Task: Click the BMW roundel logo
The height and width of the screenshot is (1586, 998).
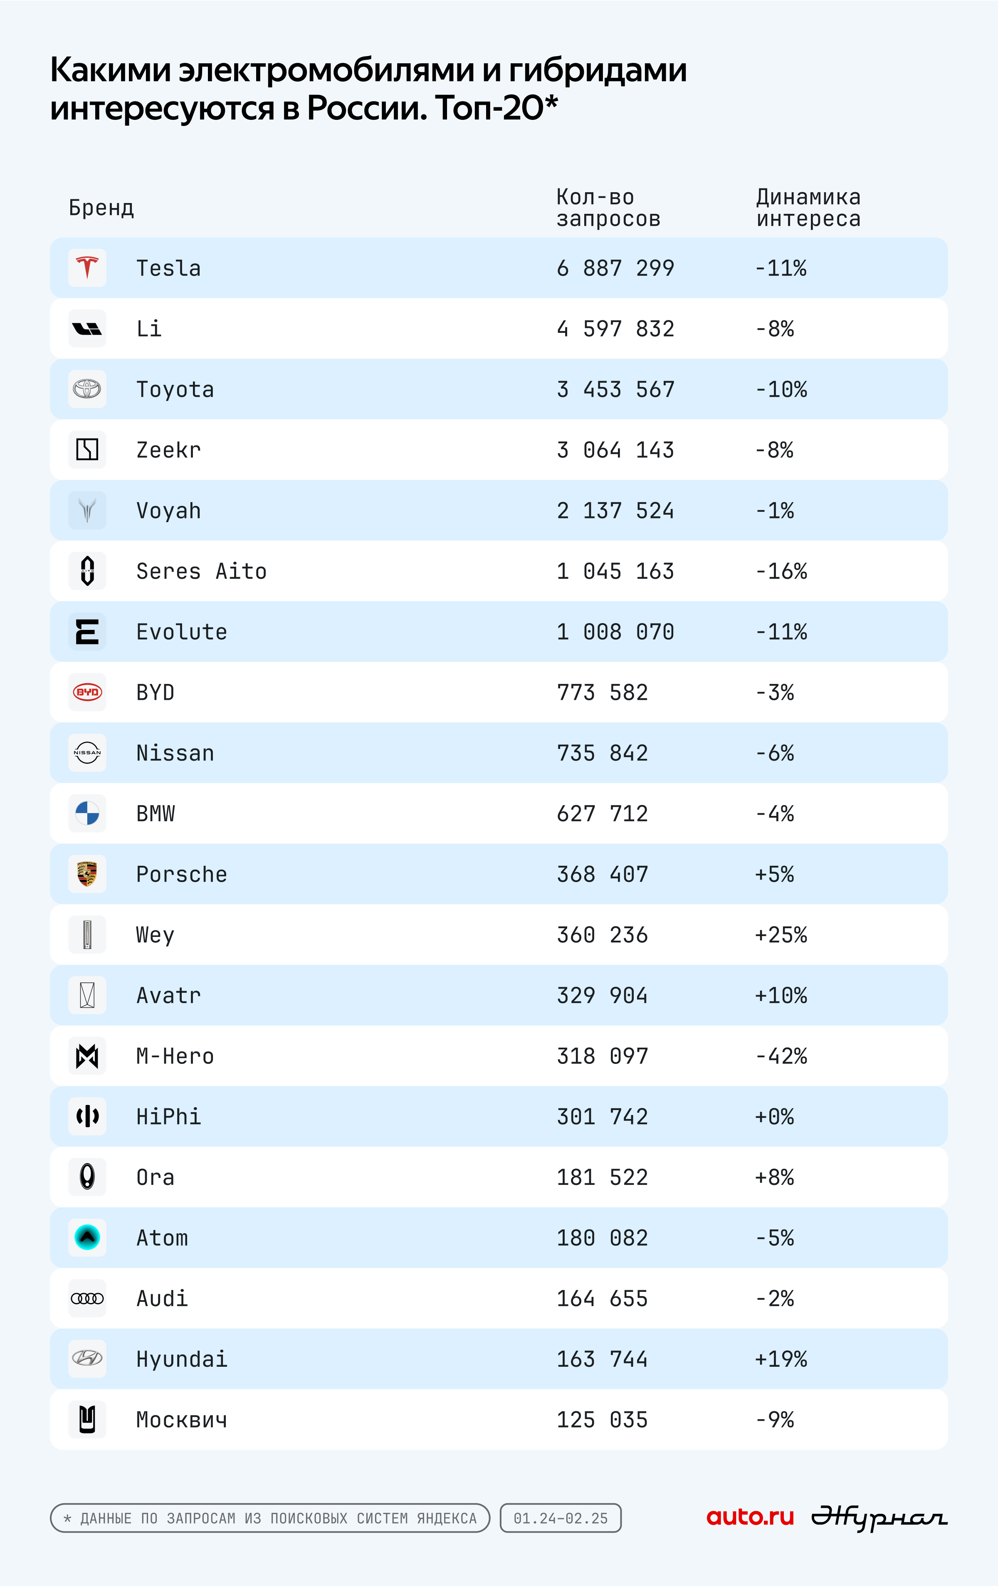Action: pyautogui.click(x=87, y=813)
